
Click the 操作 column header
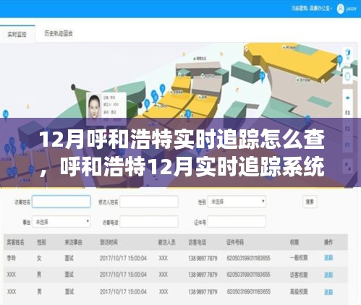[328, 242]
